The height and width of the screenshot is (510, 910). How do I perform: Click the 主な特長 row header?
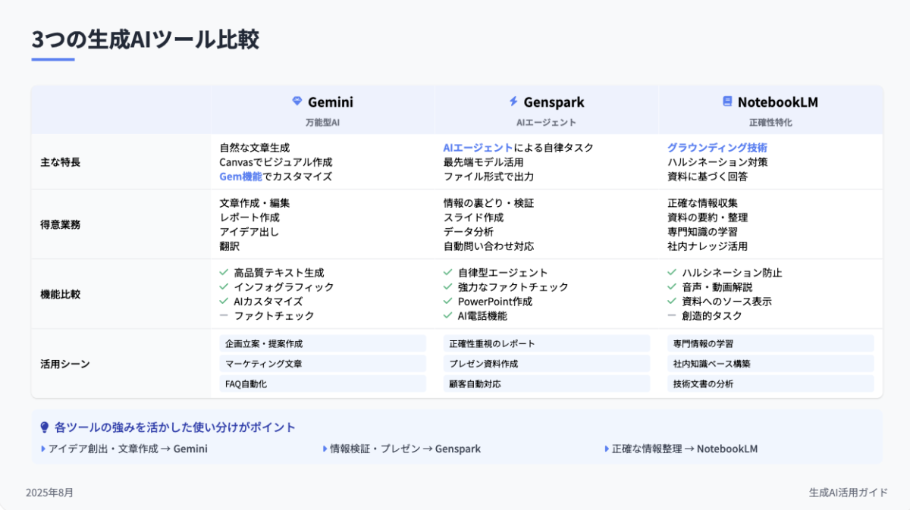coord(60,162)
